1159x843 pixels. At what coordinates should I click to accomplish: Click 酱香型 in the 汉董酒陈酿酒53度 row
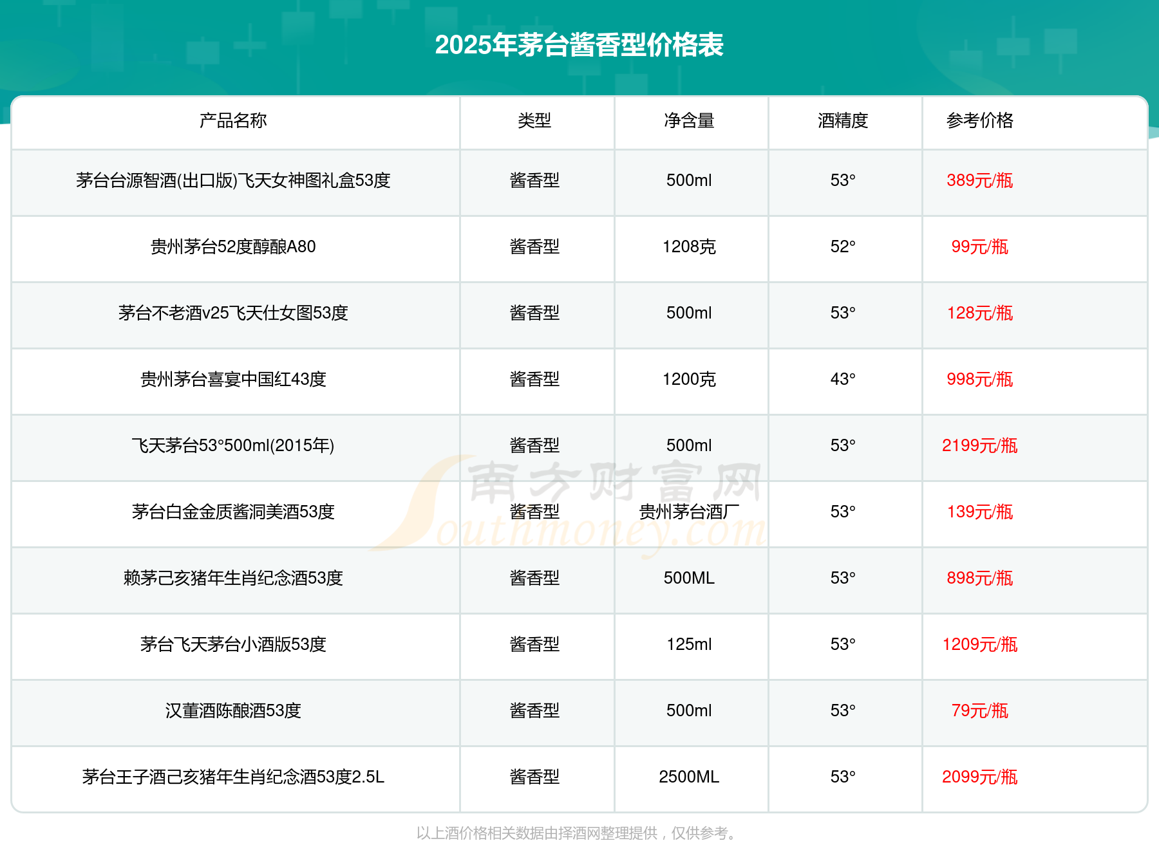(x=534, y=710)
